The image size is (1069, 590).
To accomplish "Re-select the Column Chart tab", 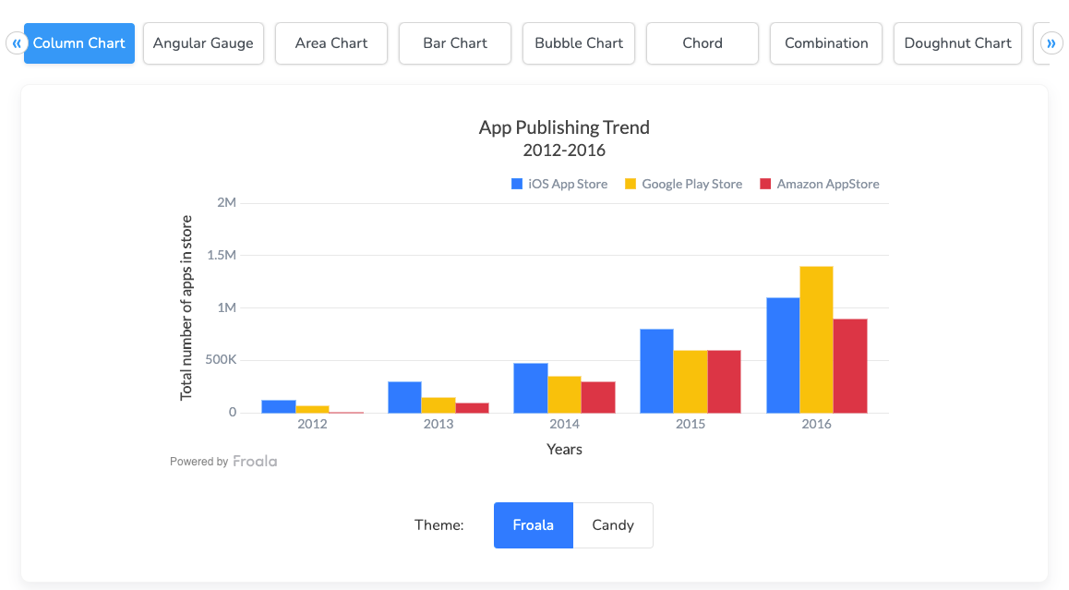I will point(78,42).
